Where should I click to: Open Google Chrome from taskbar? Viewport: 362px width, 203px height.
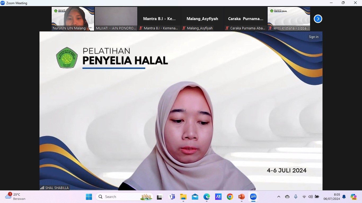[x=230, y=197]
